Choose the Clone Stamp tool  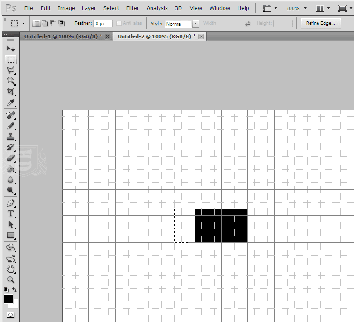click(10, 137)
